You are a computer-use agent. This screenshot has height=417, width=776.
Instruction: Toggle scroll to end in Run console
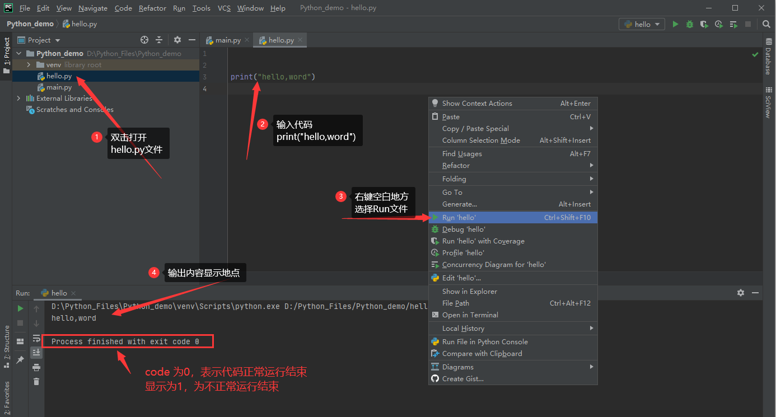(x=36, y=352)
